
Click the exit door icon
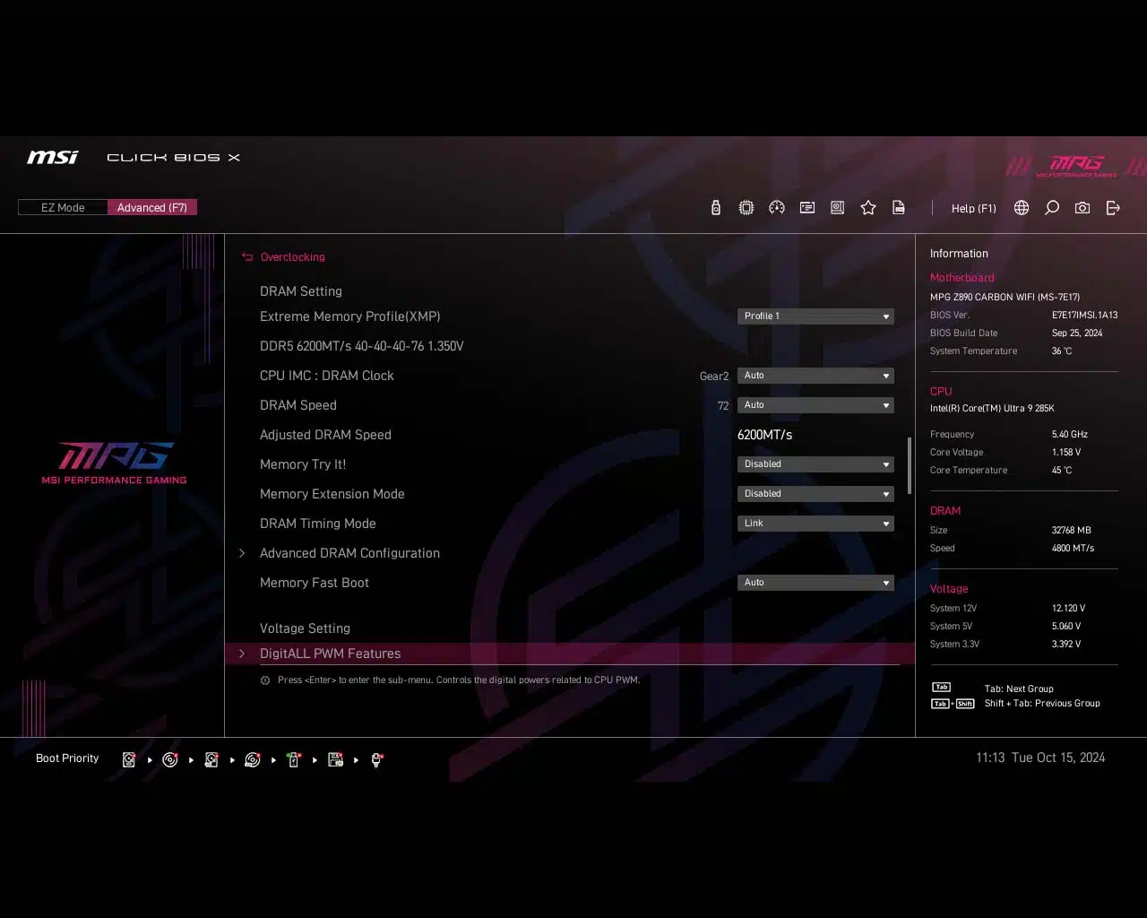(1113, 208)
